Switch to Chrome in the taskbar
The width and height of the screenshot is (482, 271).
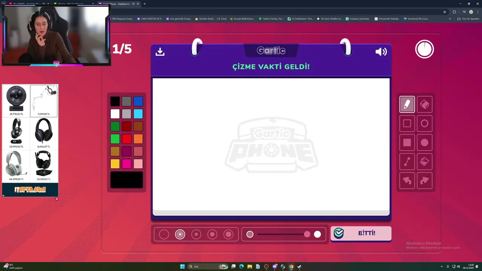tap(291, 266)
